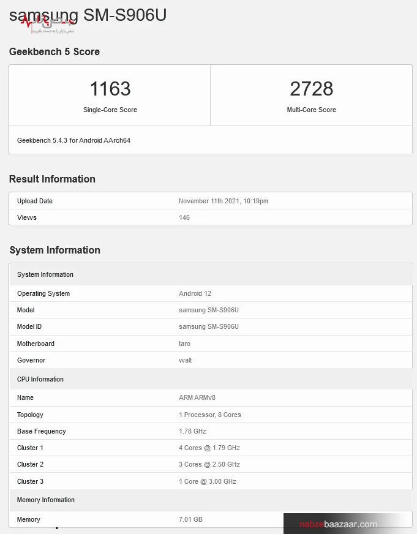Select the large 'System Information' section heading
The width and height of the screenshot is (417, 534).
pyautogui.click(x=55, y=250)
